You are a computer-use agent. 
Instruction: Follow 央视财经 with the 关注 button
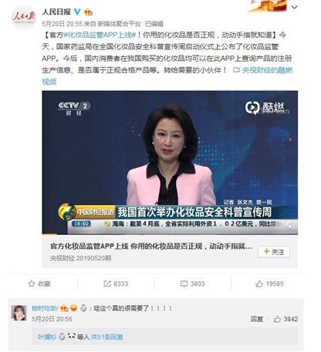pyautogui.click(x=274, y=252)
